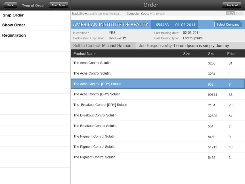Open the Main Menu
Viewport: 245px width, 184px height.
[59, 5]
